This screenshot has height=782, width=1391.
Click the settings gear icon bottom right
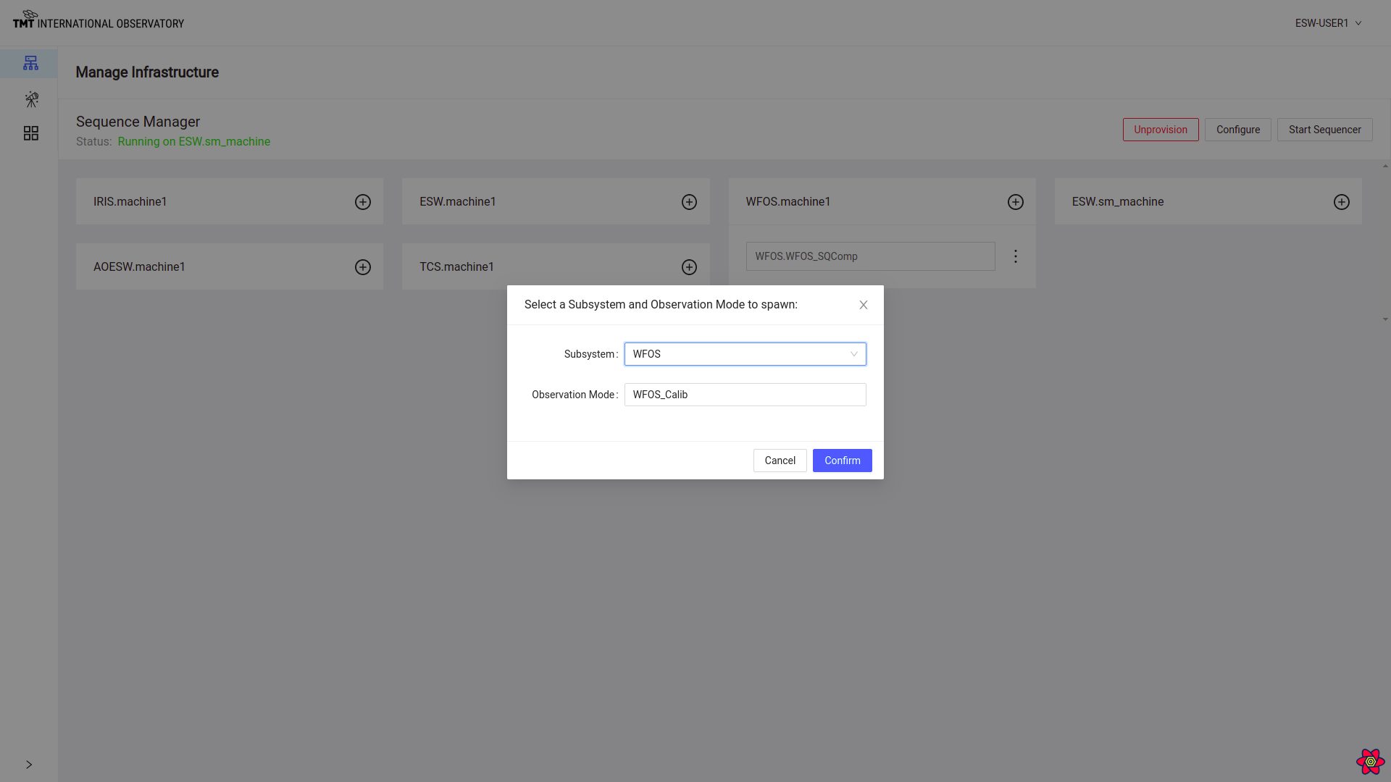[x=1370, y=762]
